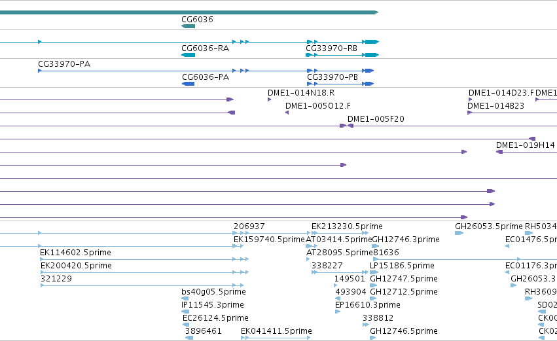Screen dimensions: 557x341
Task: Select the 321229 EST label
Action: coord(56,279)
